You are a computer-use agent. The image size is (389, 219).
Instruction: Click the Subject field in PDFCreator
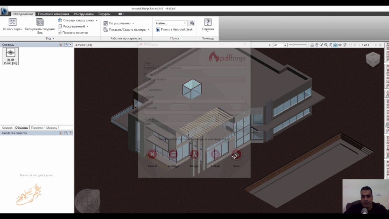click(x=194, y=101)
